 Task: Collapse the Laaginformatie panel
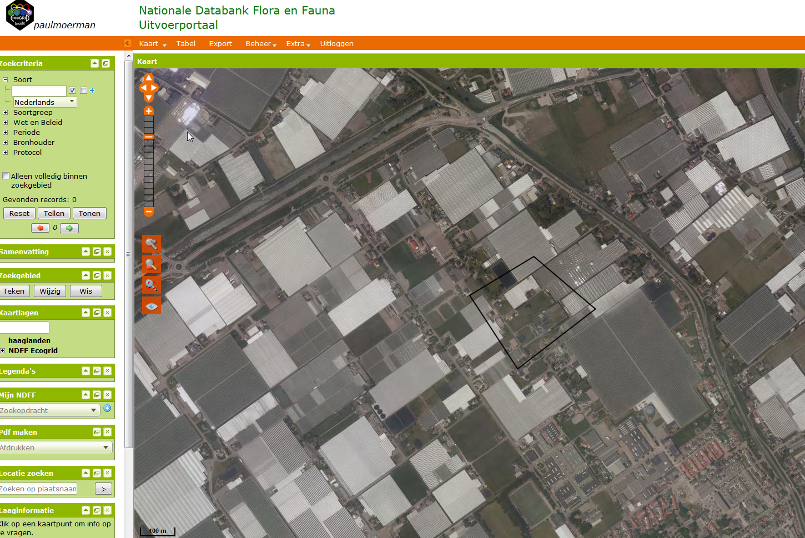85,510
